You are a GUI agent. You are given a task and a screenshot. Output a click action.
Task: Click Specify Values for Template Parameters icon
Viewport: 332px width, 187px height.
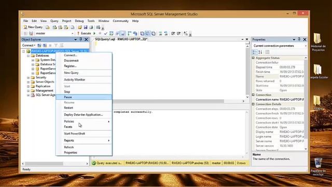(x=186, y=33)
